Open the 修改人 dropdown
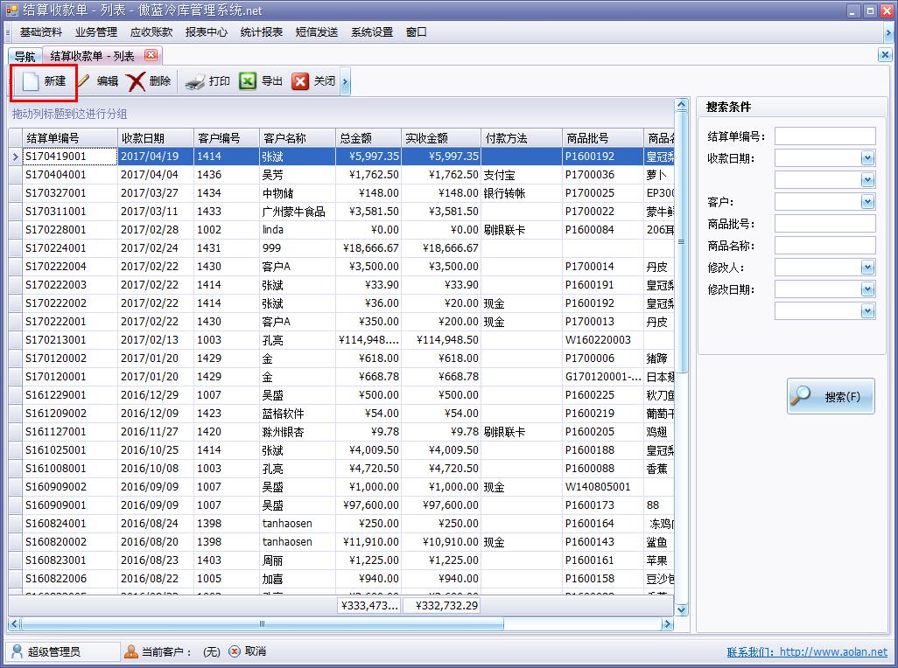This screenshot has width=898, height=668. pyautogui.click(x=866, y=268)
